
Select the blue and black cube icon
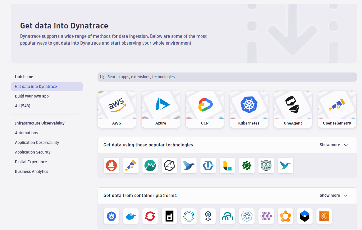click(x=305, y=216)
